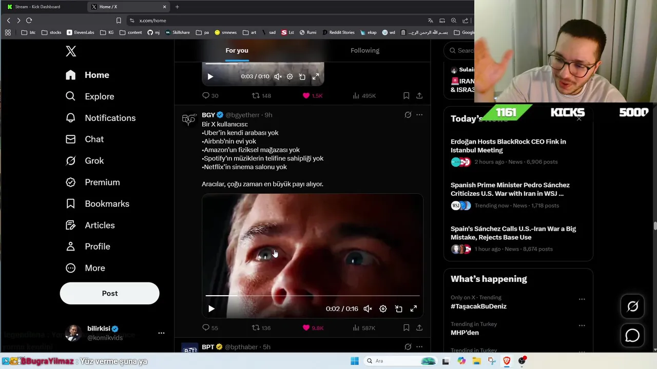Open options for #TaşacakBuDeniz trend
The height and width of the screenshot is (369, 657).
pos(582,299)
